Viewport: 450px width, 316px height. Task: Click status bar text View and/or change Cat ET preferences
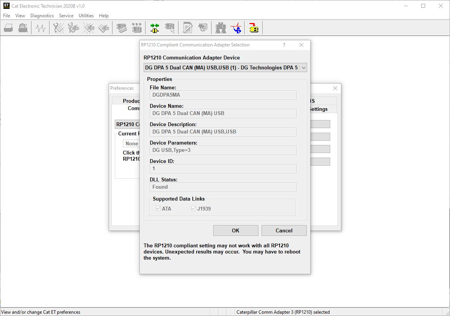pyautogui.click(x=41, y=312)
